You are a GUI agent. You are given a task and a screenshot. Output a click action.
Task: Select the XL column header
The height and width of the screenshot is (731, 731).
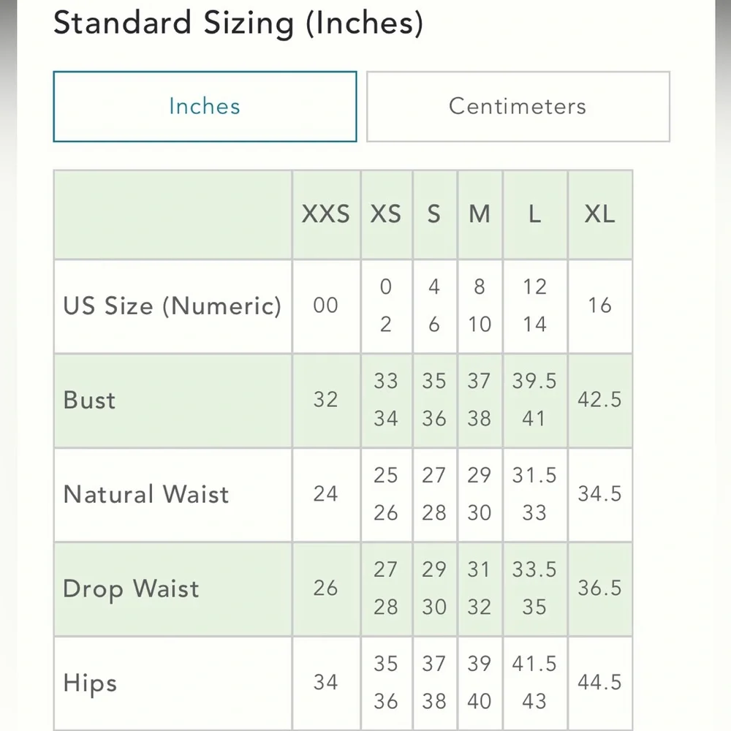[x=599, y=214]
